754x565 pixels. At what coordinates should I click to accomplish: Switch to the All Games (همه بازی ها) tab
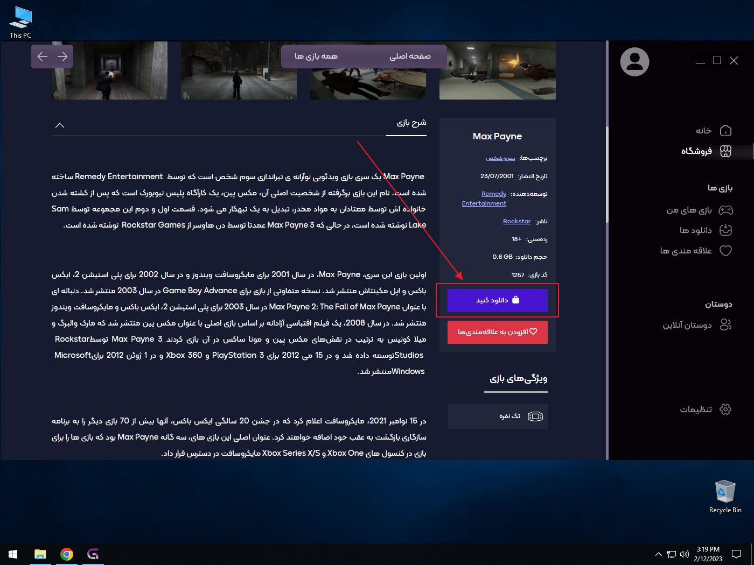[x=316, y=56]
